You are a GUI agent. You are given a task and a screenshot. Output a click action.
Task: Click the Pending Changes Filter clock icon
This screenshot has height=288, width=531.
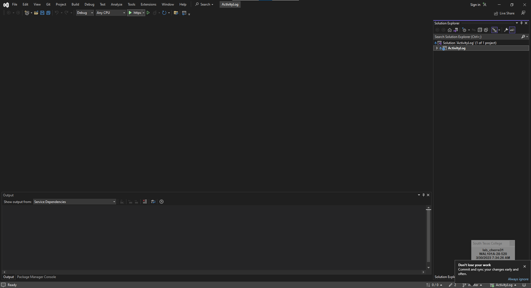tap(464, 30)
